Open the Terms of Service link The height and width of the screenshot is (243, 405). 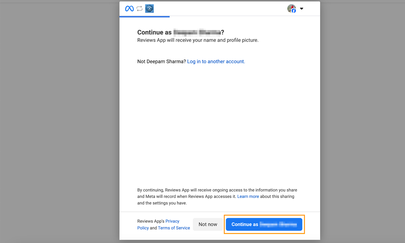point(174,228)
